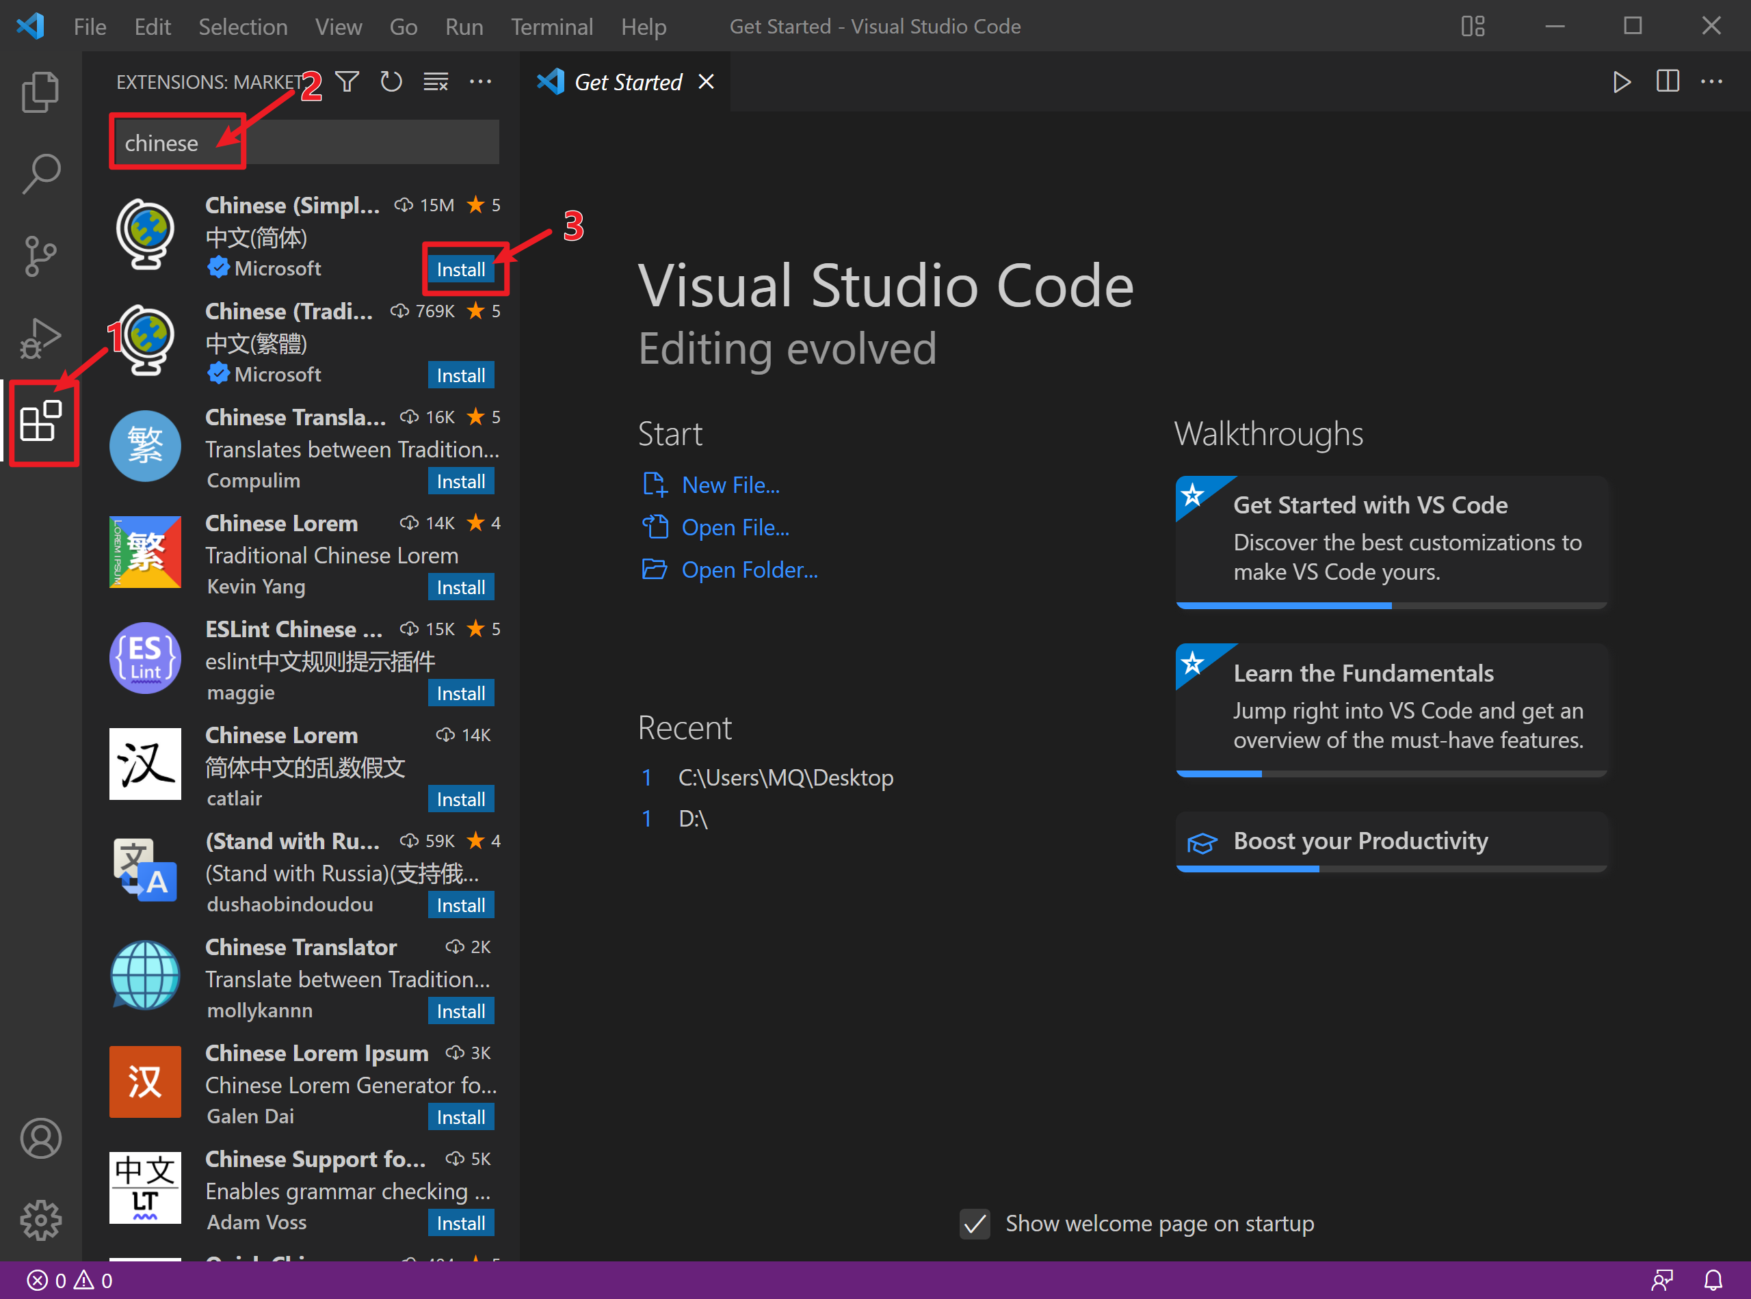Install Chinese Translator by mollykannn
Image resolution: width=1751 pixels, height=1299 pixels.
coord(460,1012)
